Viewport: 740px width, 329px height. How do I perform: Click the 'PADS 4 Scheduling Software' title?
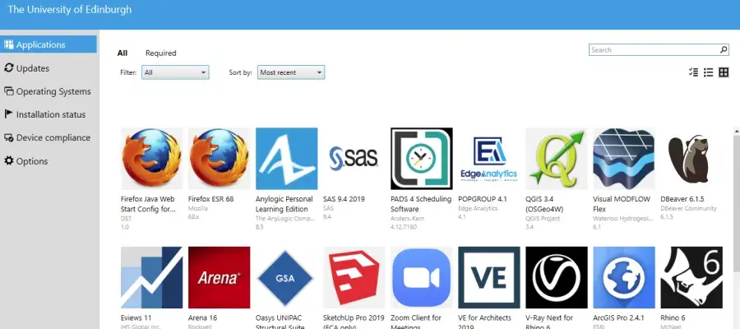coord(420,204)
